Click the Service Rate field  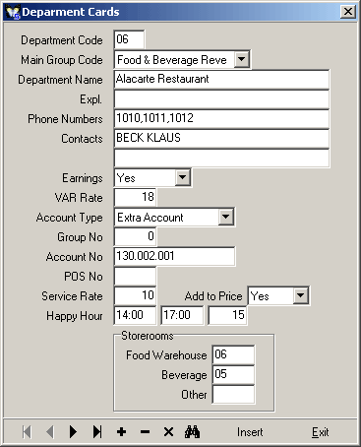pos(135,295)
